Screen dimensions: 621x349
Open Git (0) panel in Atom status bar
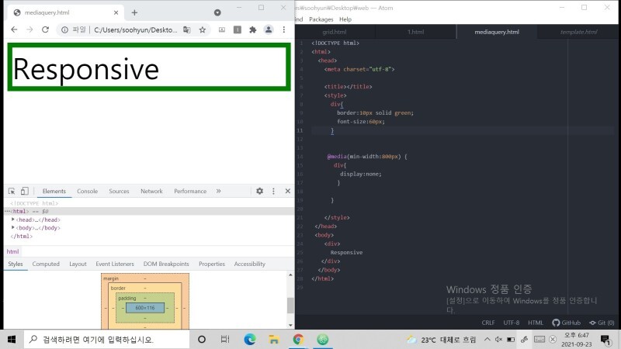click(x=602, y=323)
